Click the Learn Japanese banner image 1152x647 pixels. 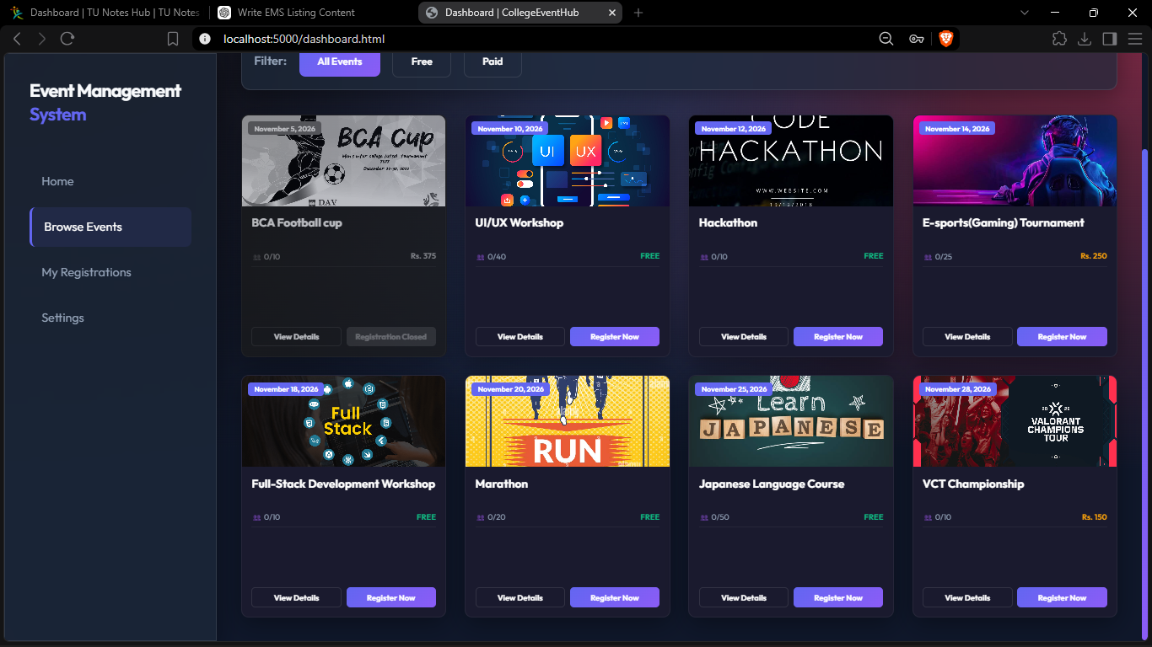(x=791, y=421)
